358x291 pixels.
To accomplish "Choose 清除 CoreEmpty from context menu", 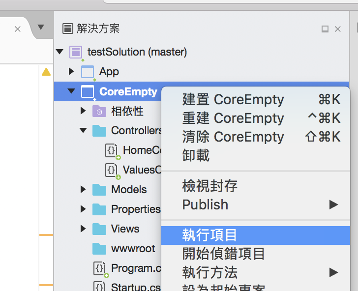I will click(256, 137).
